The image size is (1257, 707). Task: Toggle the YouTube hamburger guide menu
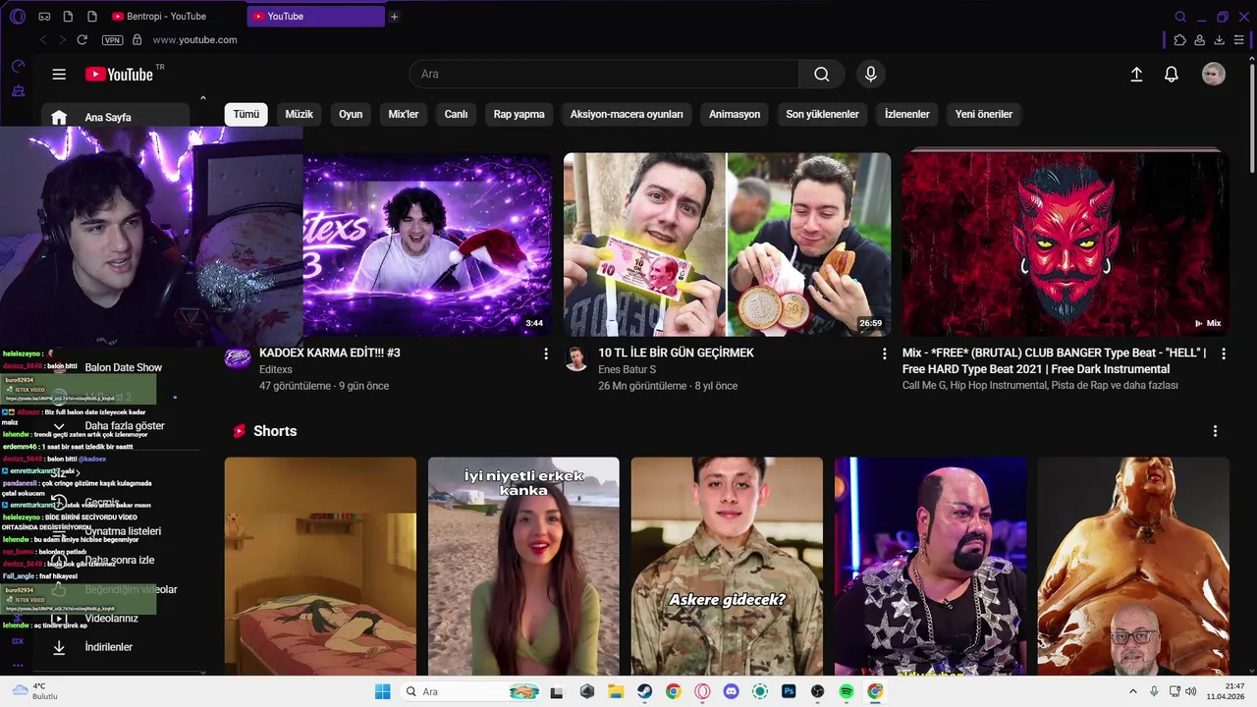point(59,75)
